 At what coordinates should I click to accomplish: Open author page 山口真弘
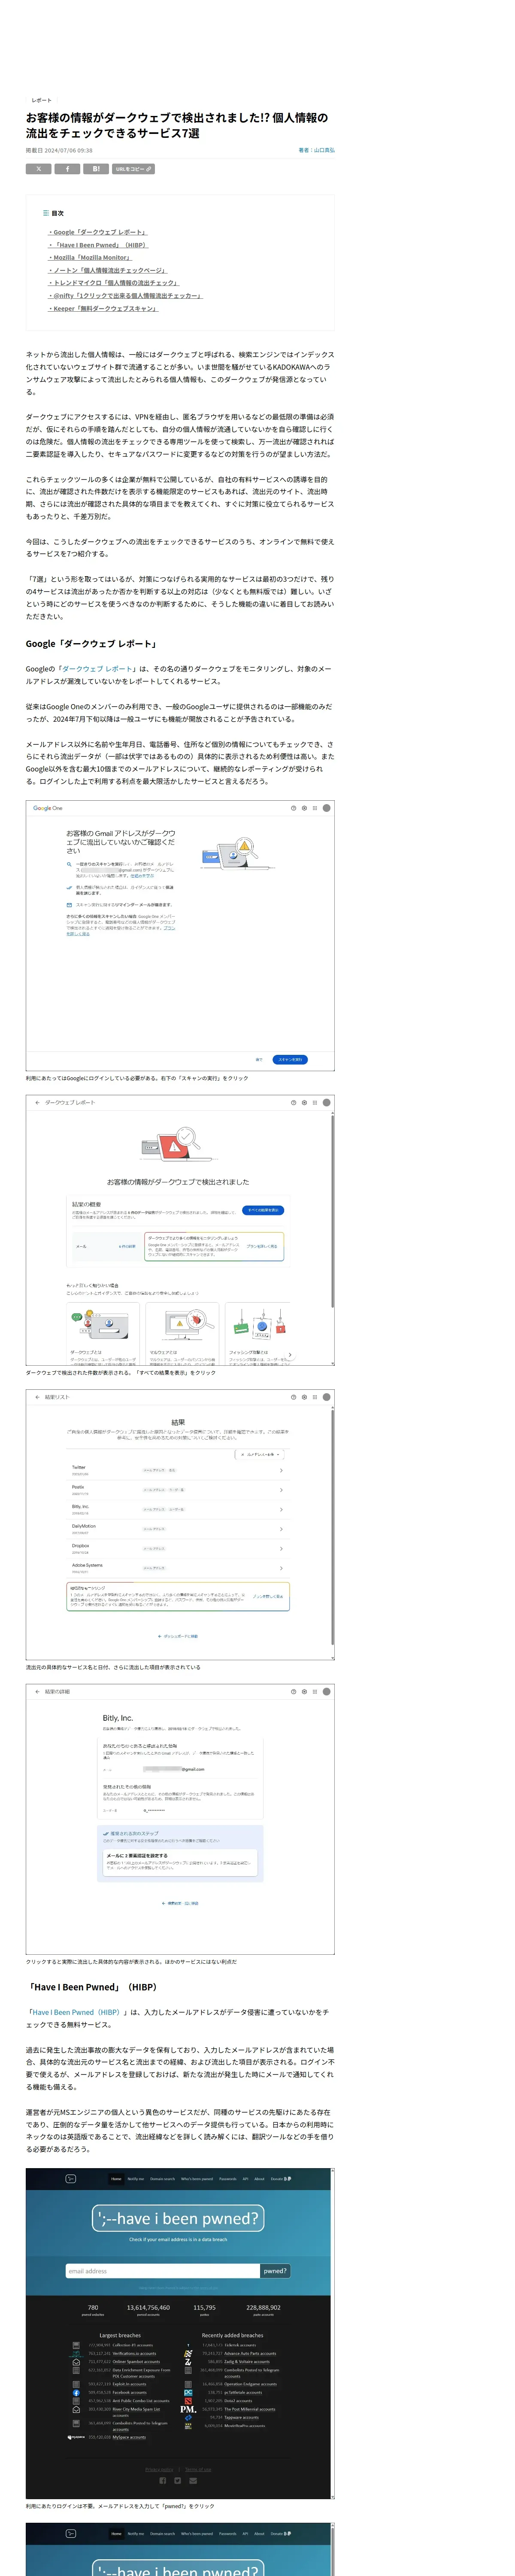click(317, 150)
